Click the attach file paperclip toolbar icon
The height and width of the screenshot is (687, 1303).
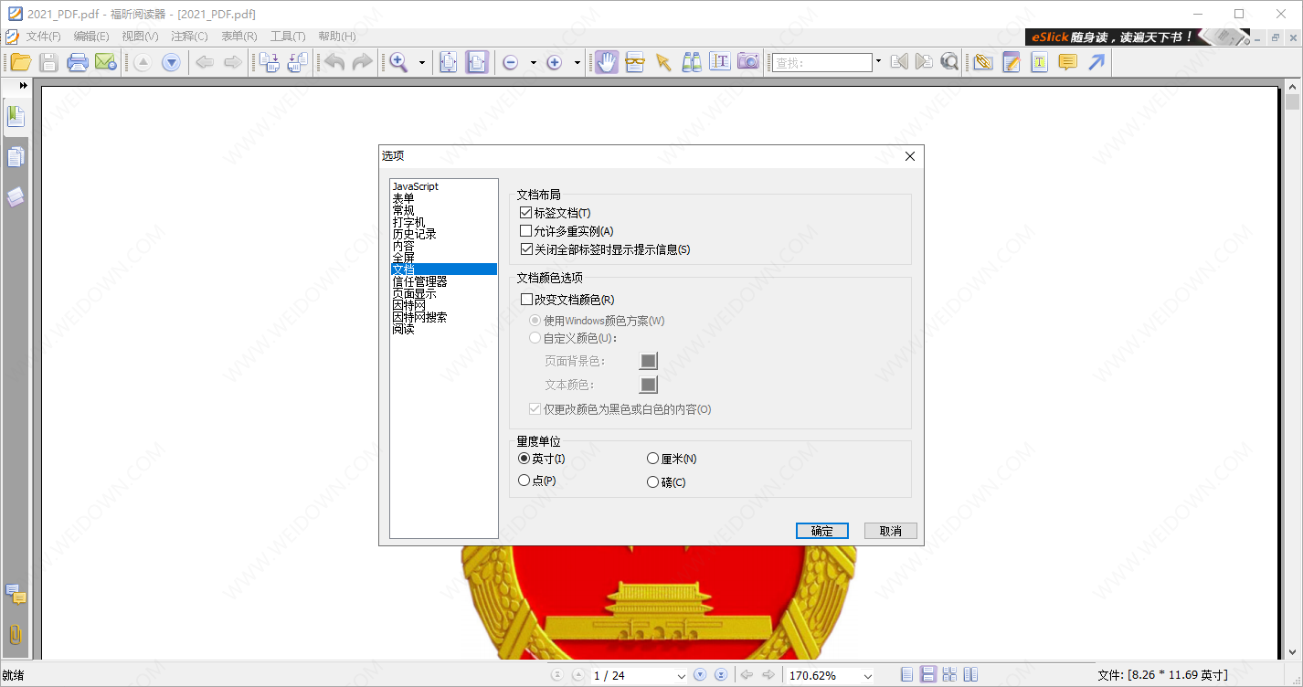click(x=983, y=62)
